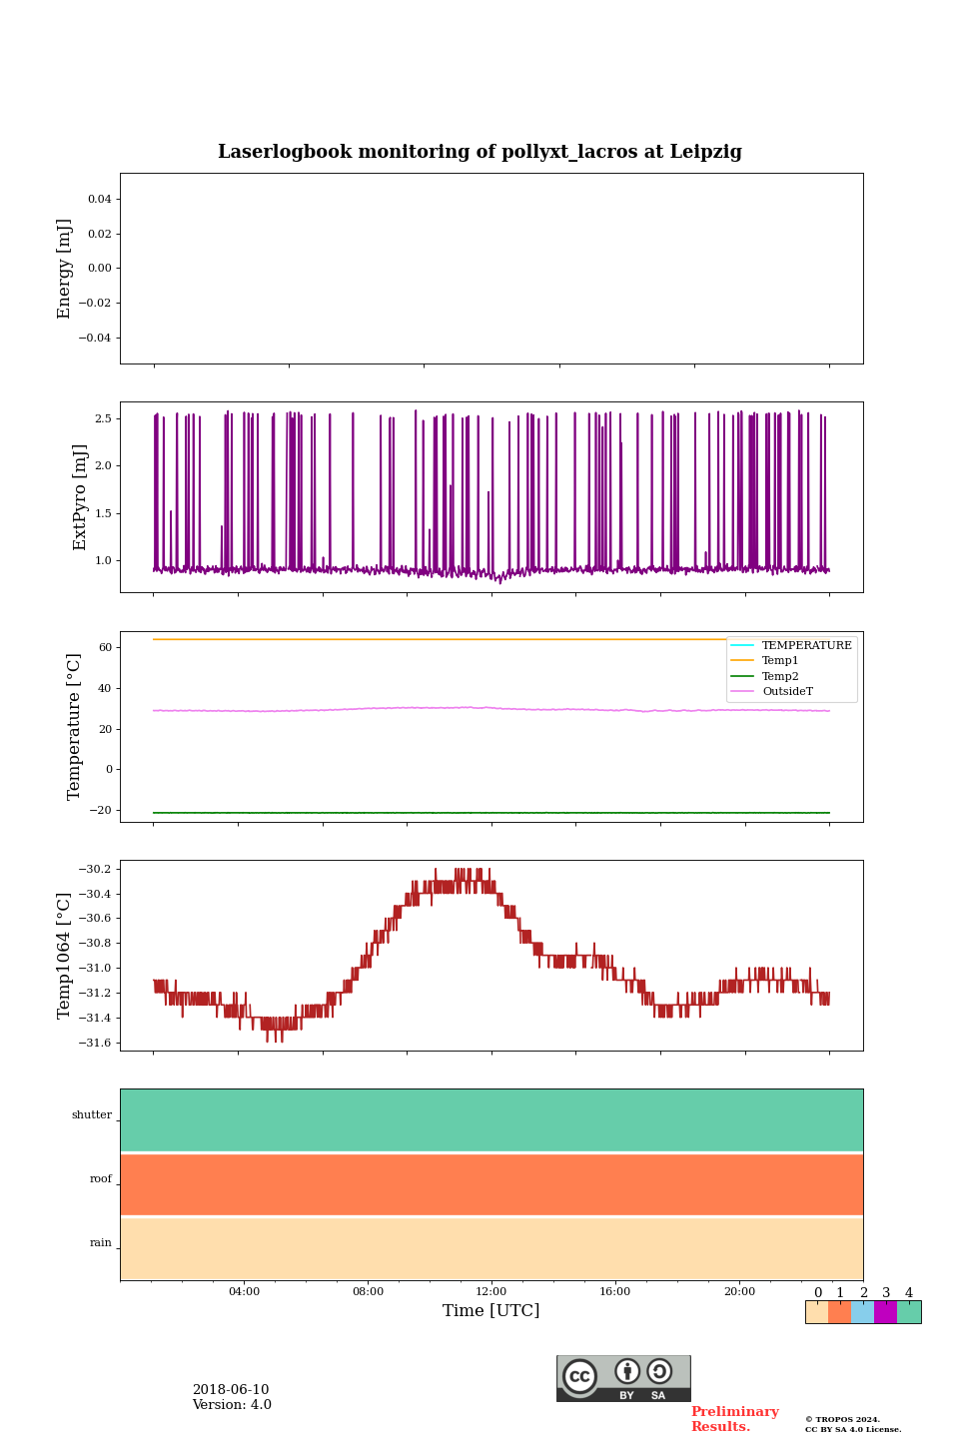
Task: Click the 08:00 time tick label
Action: click(368, 1291)
